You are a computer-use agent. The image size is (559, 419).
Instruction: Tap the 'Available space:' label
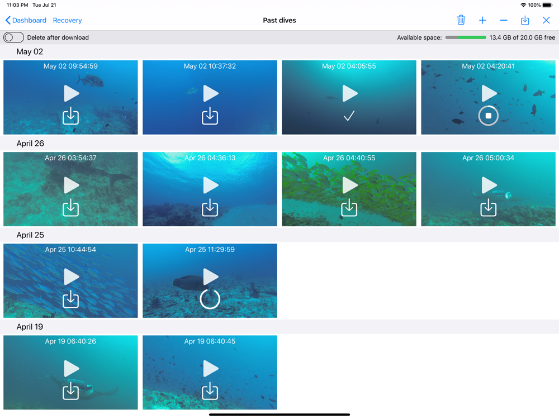click(x=419, y=37)
